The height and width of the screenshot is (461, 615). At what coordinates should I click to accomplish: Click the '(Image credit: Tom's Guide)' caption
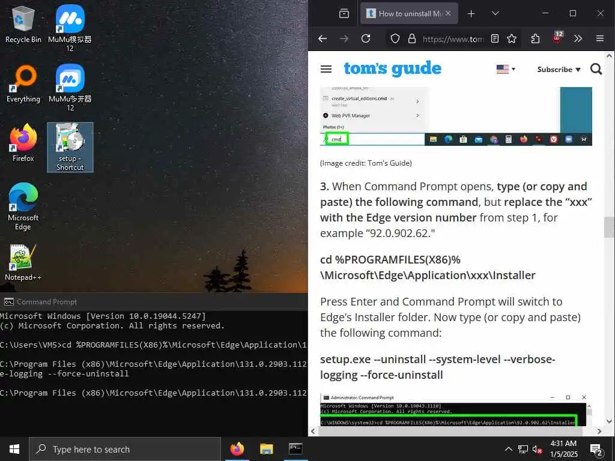point(366,163)
